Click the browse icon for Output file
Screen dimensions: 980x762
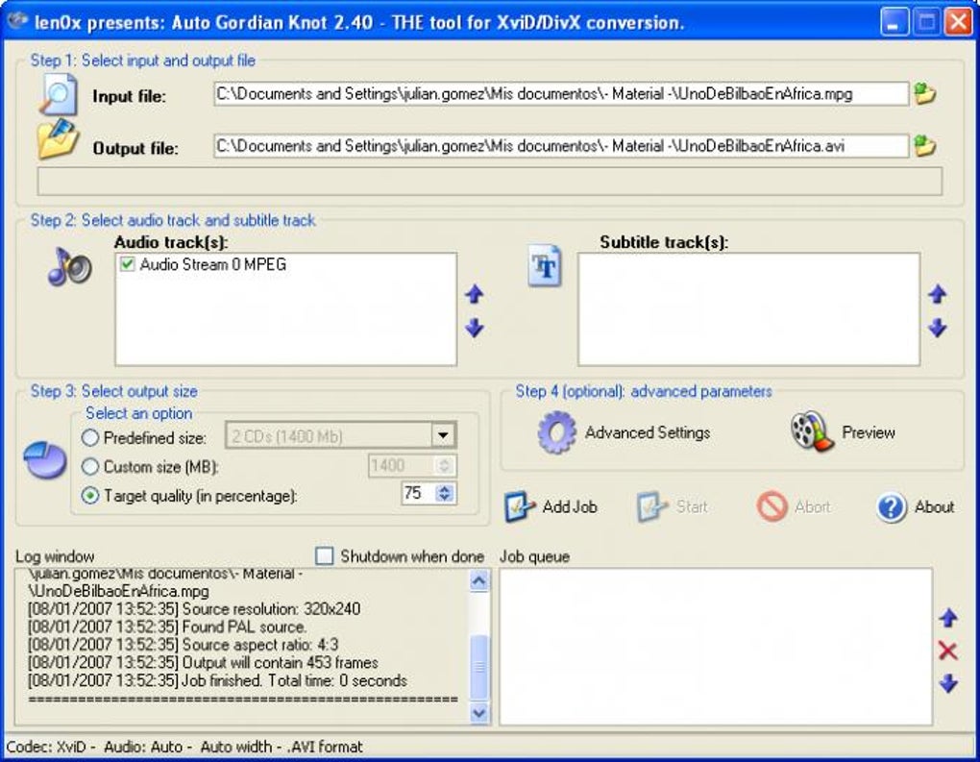[924, 146]
